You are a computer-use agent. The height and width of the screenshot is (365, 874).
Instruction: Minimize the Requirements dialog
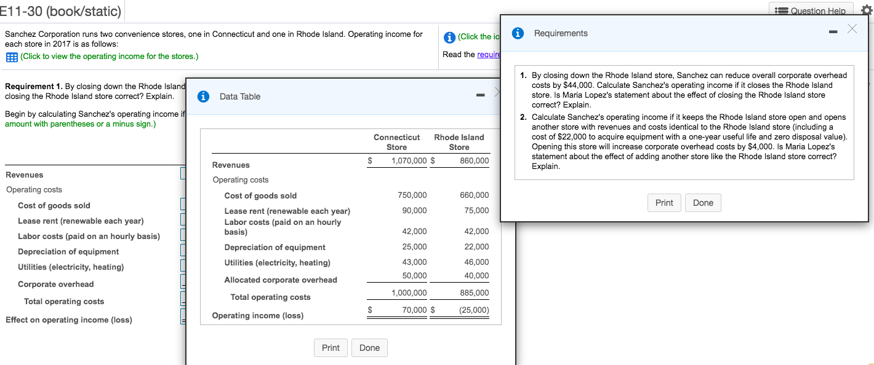point(832,31)
